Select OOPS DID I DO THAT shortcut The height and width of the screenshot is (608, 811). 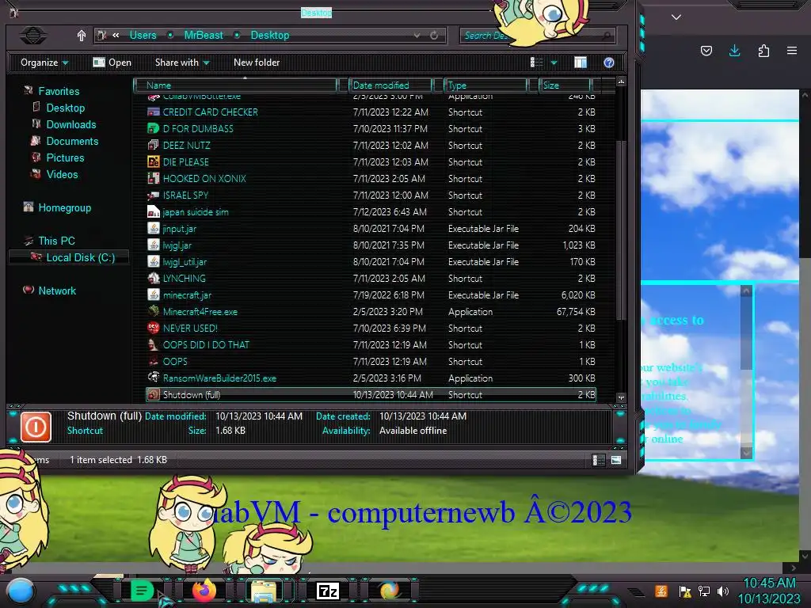tap(206, 344)
